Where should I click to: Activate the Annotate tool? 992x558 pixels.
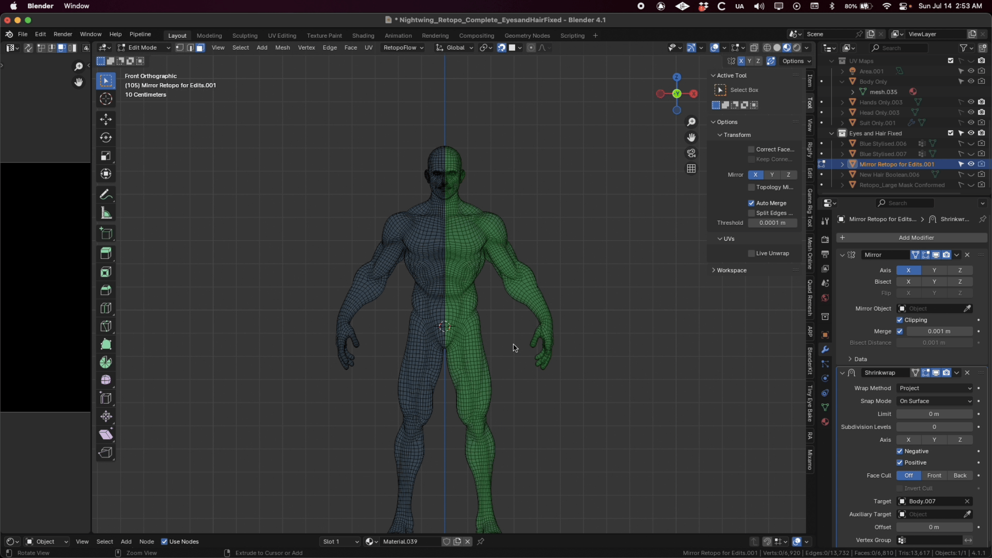pos(106,195)
